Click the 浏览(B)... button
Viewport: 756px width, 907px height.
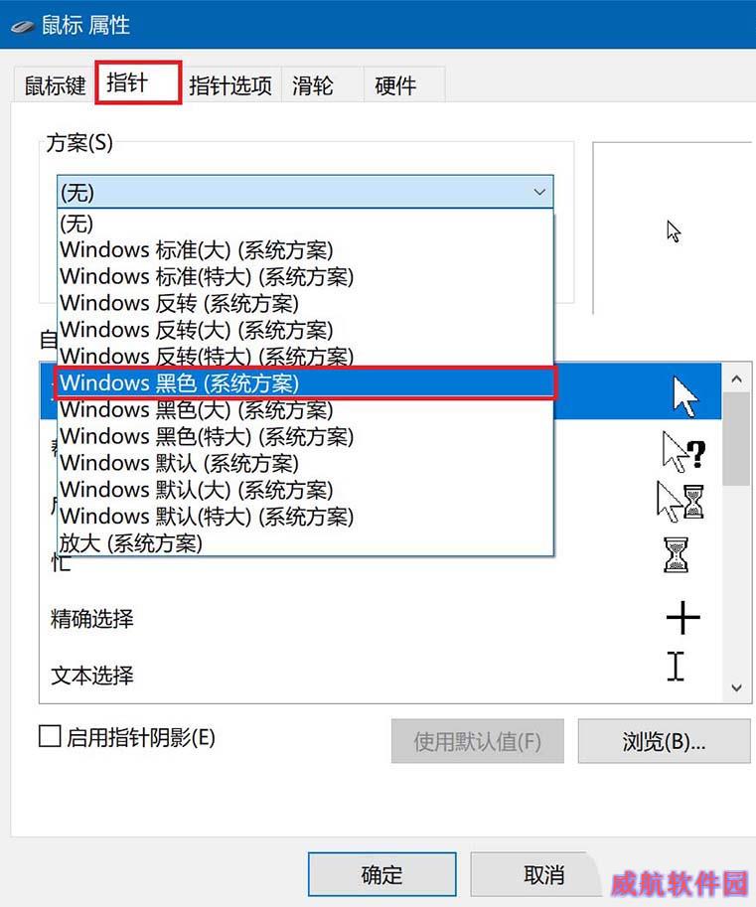(664, 741)
